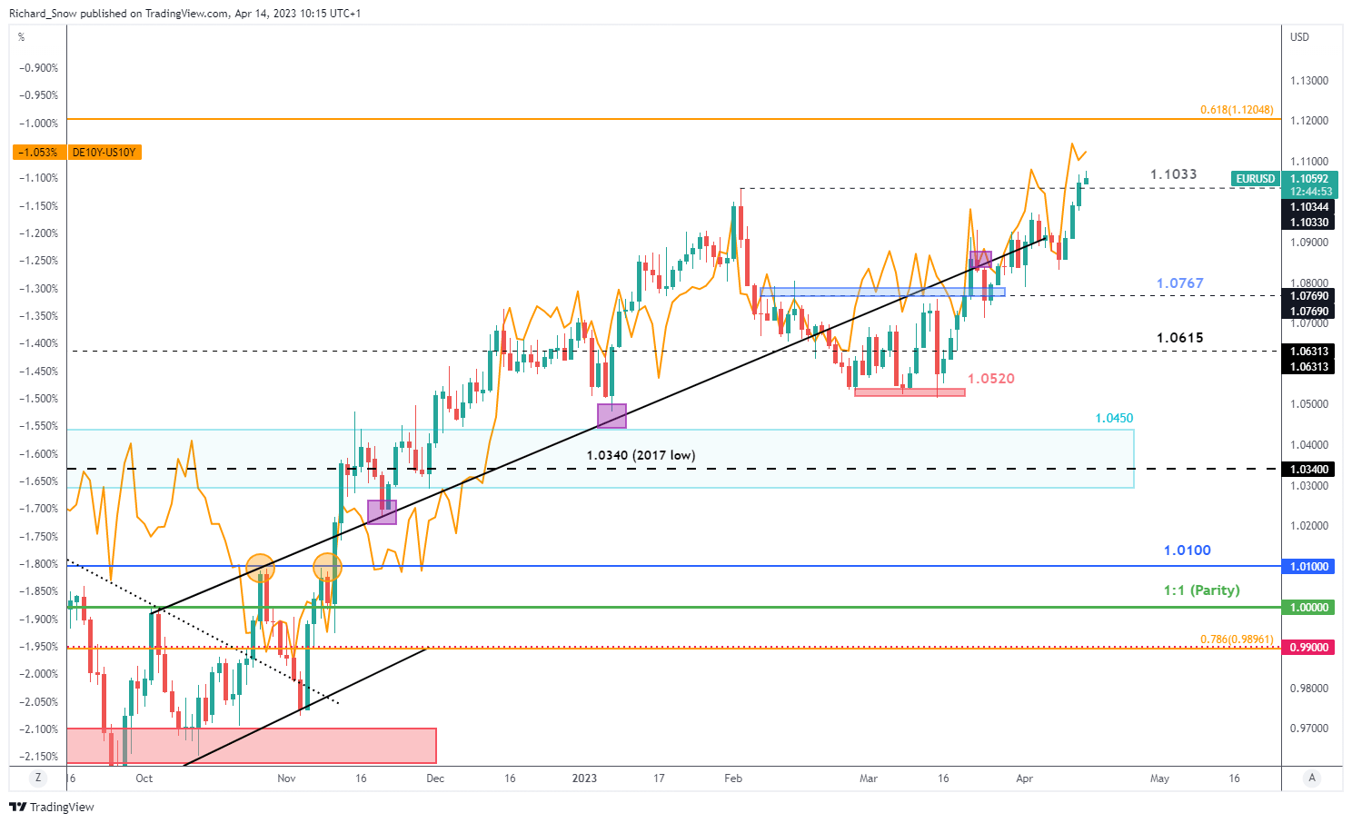Select the pink rectangle under the 1.0520 label

click(x=910, y=392)
